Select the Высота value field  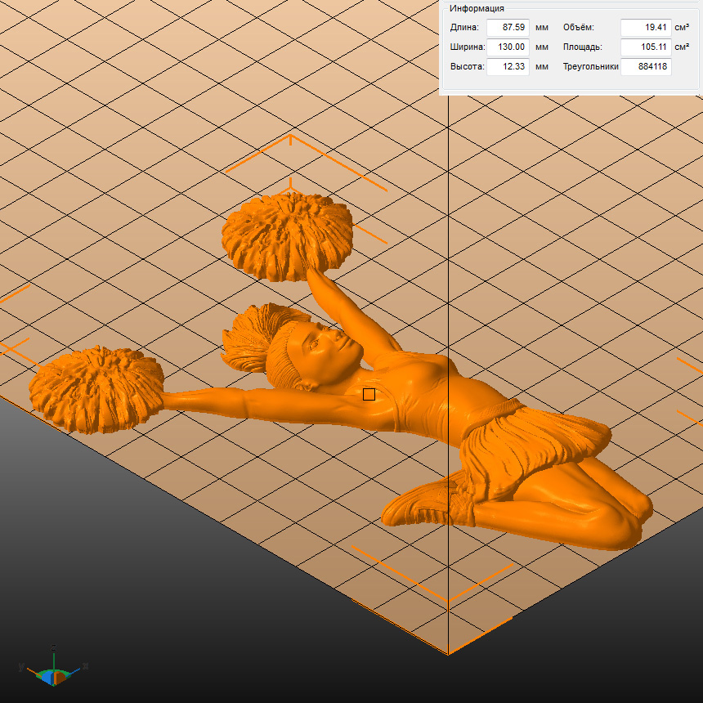(x=507, y=67)
